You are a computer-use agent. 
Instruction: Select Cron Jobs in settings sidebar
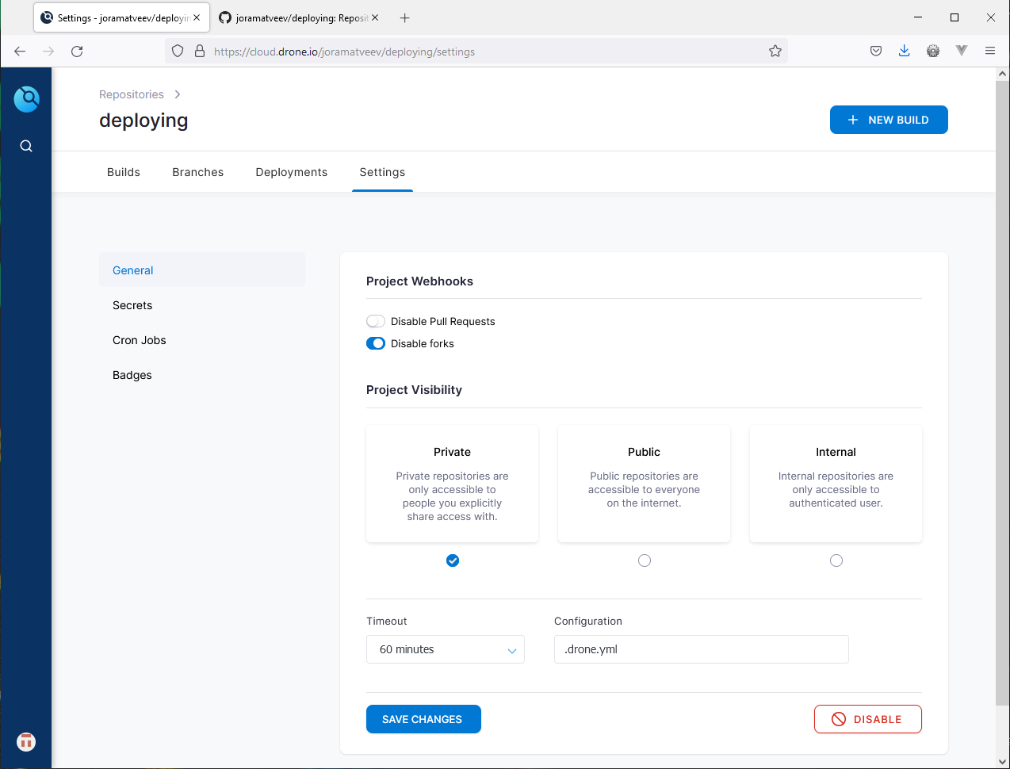[x=202, y=340]
